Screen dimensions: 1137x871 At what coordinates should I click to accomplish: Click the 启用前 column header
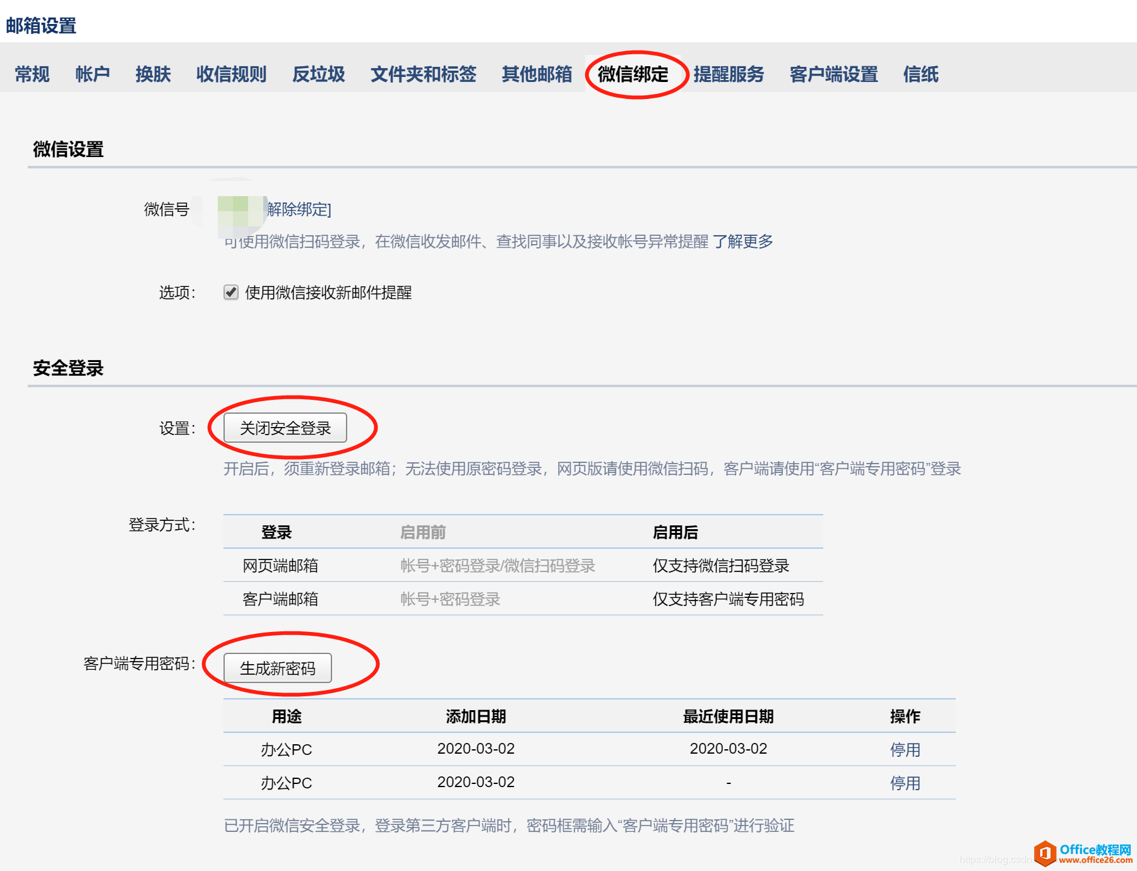(423, 532)
